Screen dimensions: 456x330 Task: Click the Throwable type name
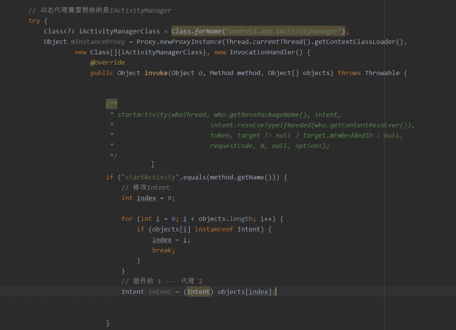382,73
